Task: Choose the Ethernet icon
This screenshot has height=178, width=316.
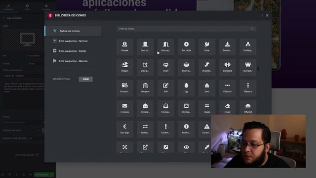Action: point(248,108)
